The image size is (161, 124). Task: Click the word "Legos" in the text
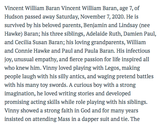[112, 68]
